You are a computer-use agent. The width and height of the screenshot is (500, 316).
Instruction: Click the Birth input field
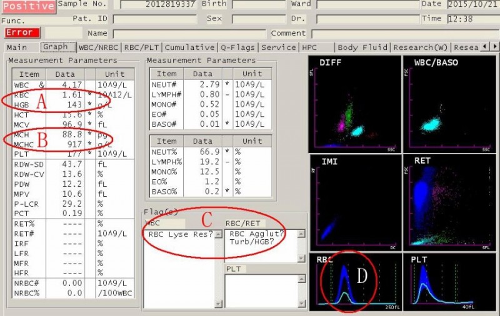[x=259, y=4]
